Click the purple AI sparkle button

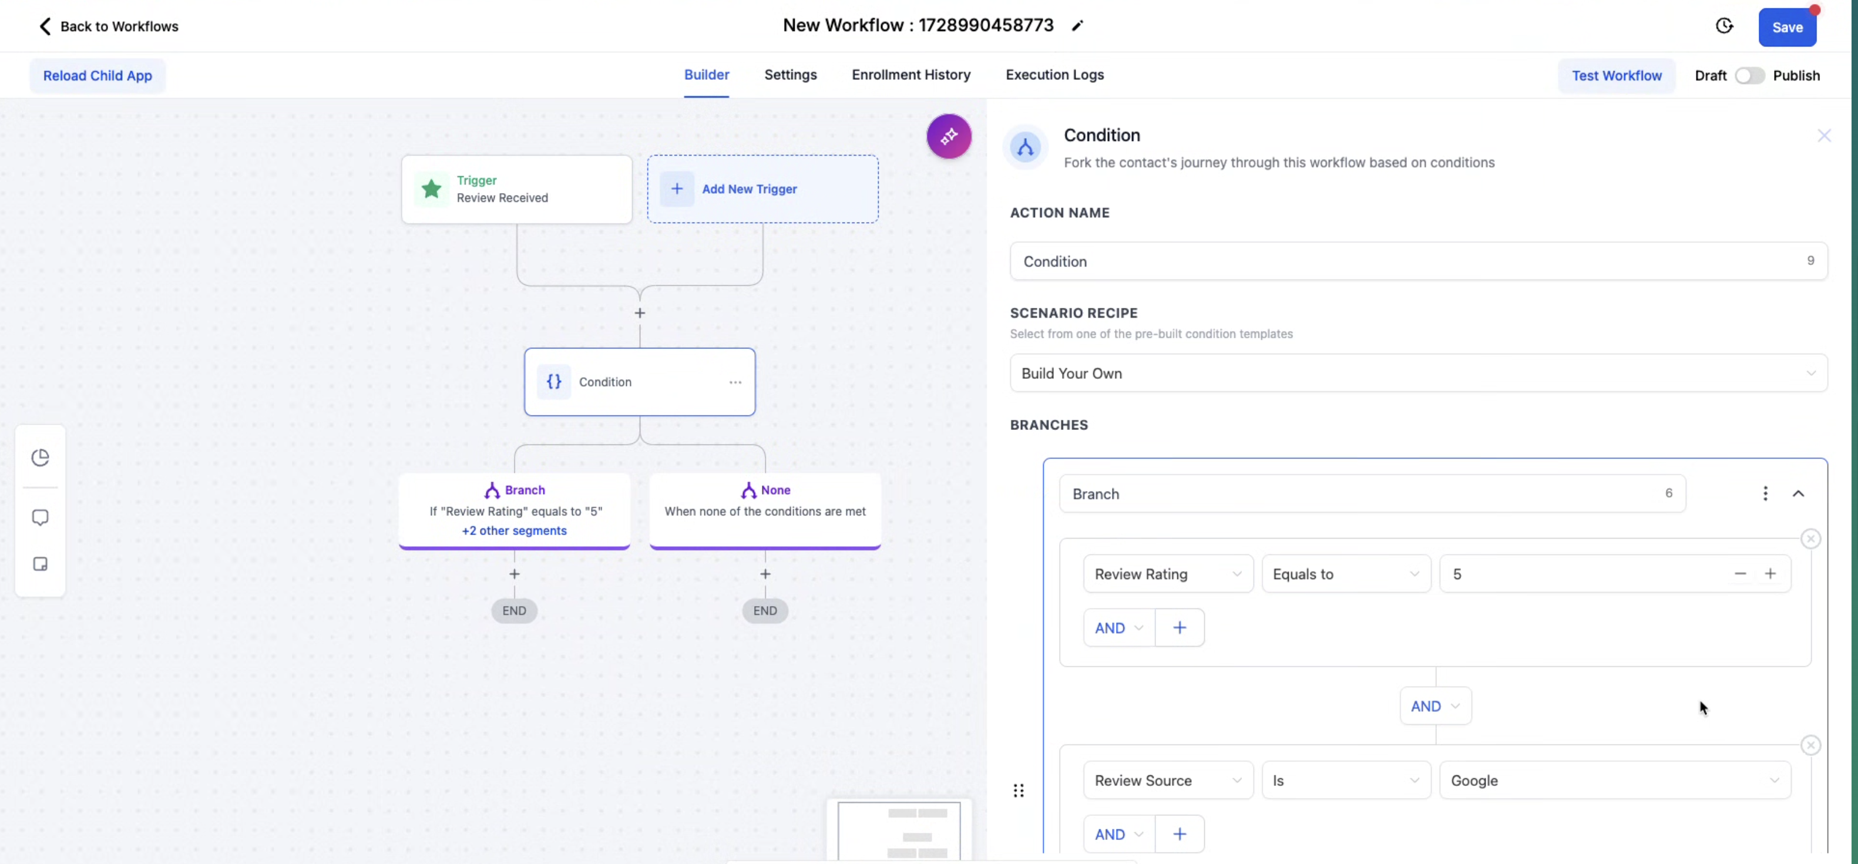click(949, 136)
